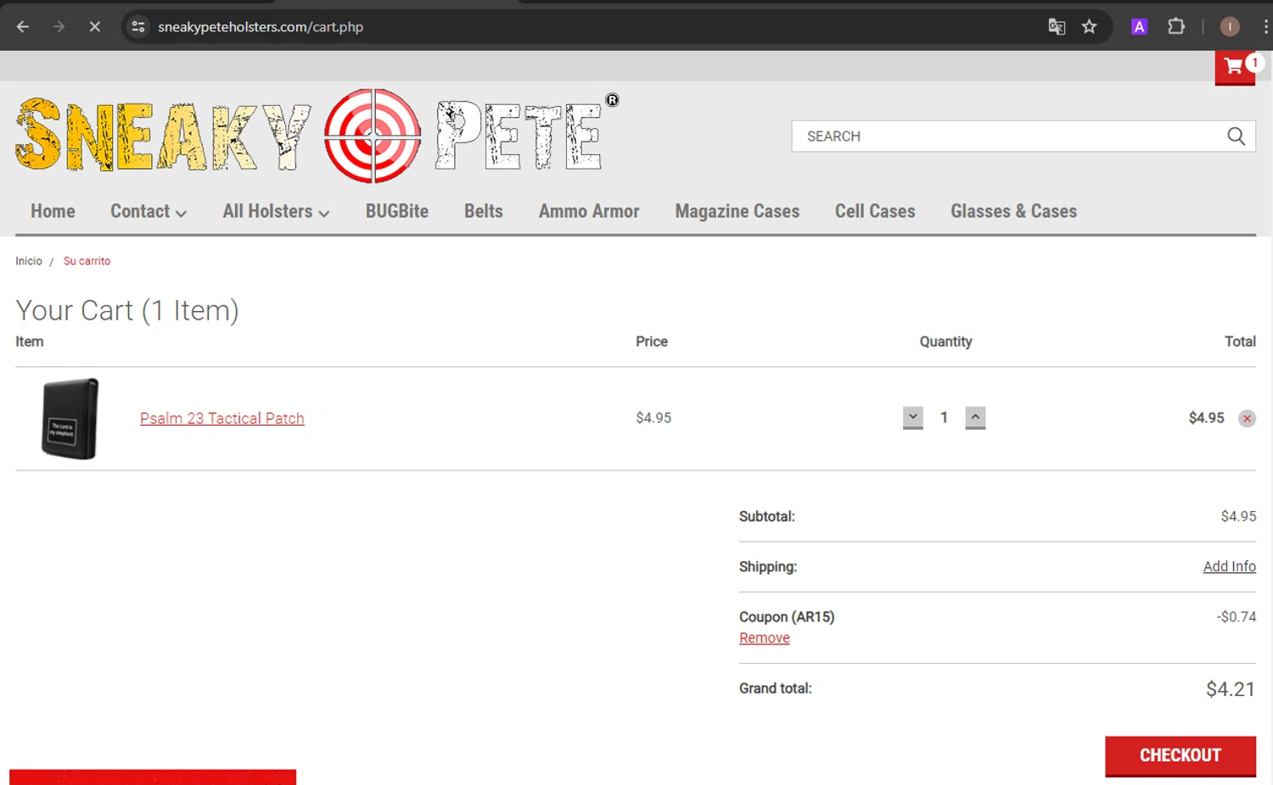The height and width of the screenshot is (785, 1273).
Task: Decrease quantity with the down arrow
Action: click(x=913, y=418)
